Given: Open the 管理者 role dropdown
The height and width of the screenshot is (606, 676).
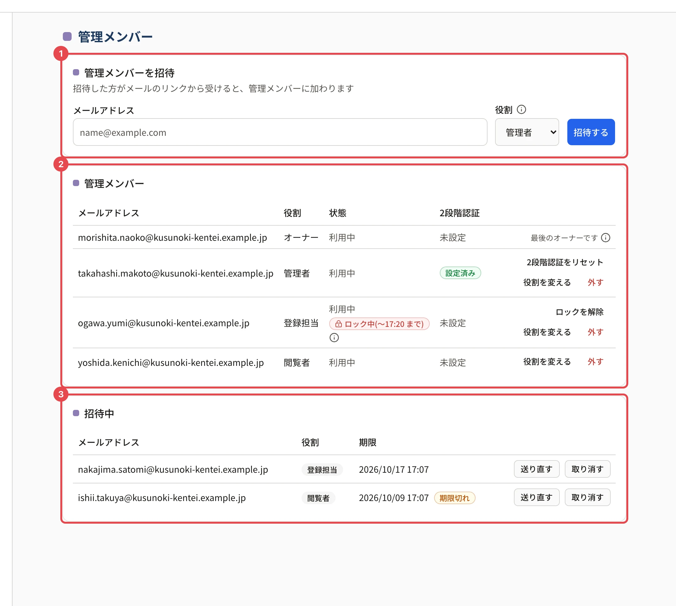Looking at the screenshot, I should [526, 132].
